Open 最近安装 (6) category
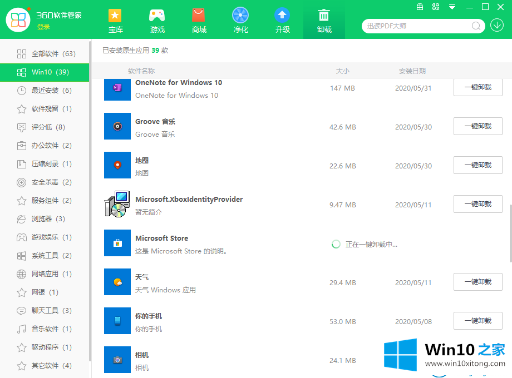Screen dimensions: 512x378 pyautogui.click(x=45, y=91)
